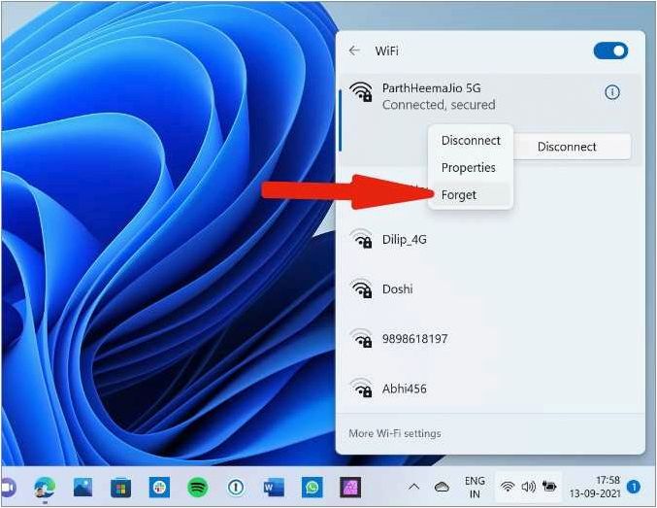
Task: Click the 9898618197 secured WiFi icon
Action: [361, 338]
